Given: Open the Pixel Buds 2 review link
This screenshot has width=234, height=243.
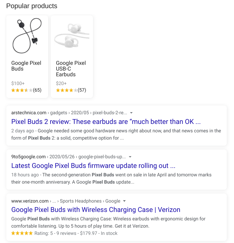Looking at the screenshot, I should (x=106, y=122).
